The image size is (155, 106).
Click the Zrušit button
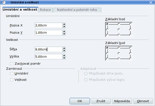(x=101, y=101)
